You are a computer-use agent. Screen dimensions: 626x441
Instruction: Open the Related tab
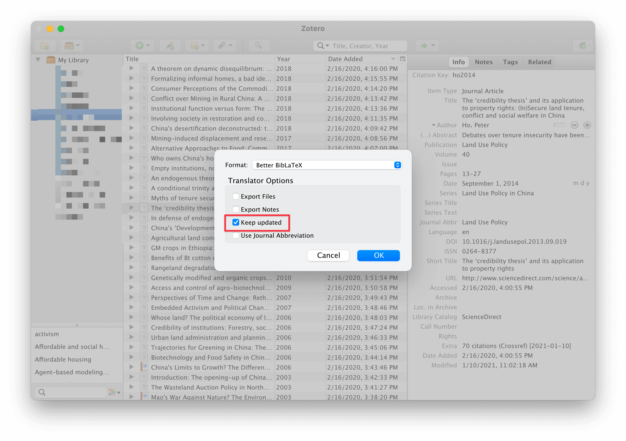click(x=539, y=62)
